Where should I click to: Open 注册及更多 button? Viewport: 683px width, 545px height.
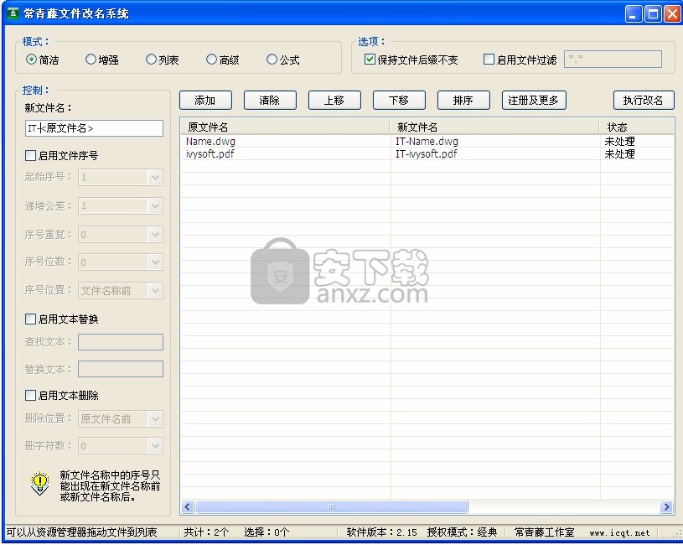(534, 101)
